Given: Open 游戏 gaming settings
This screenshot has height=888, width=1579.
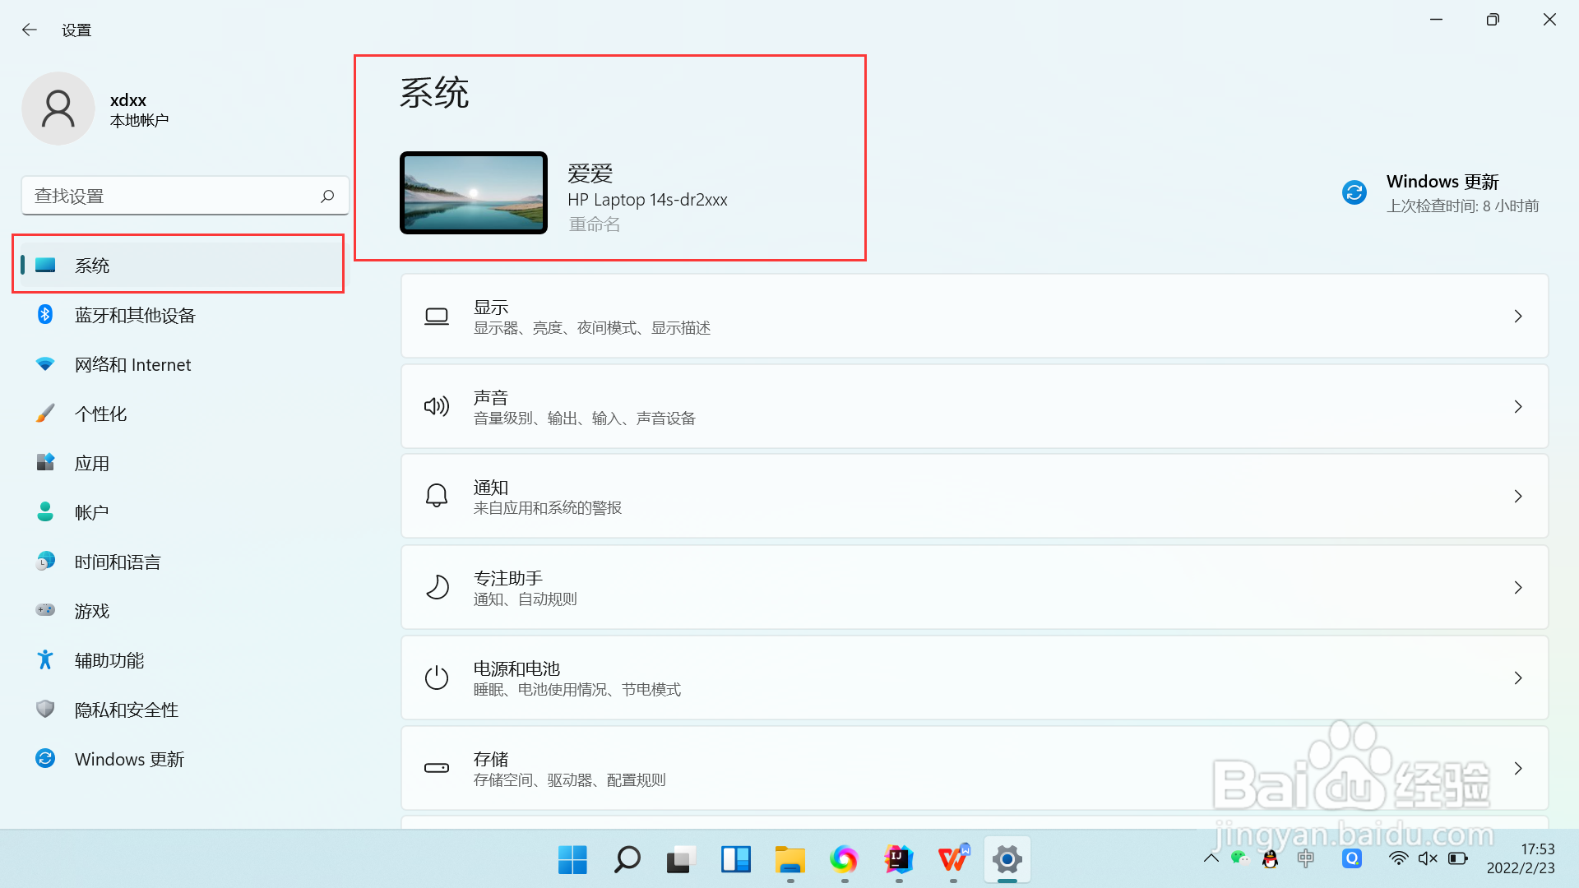Looking at the screenshot, I should (x=91, y=612).
